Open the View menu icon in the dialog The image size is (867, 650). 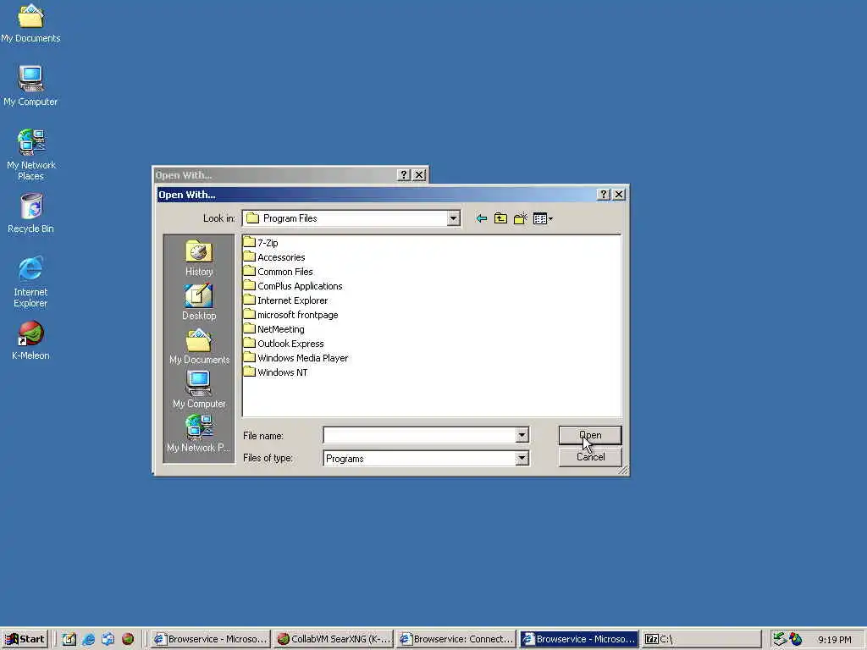point(543,218)
